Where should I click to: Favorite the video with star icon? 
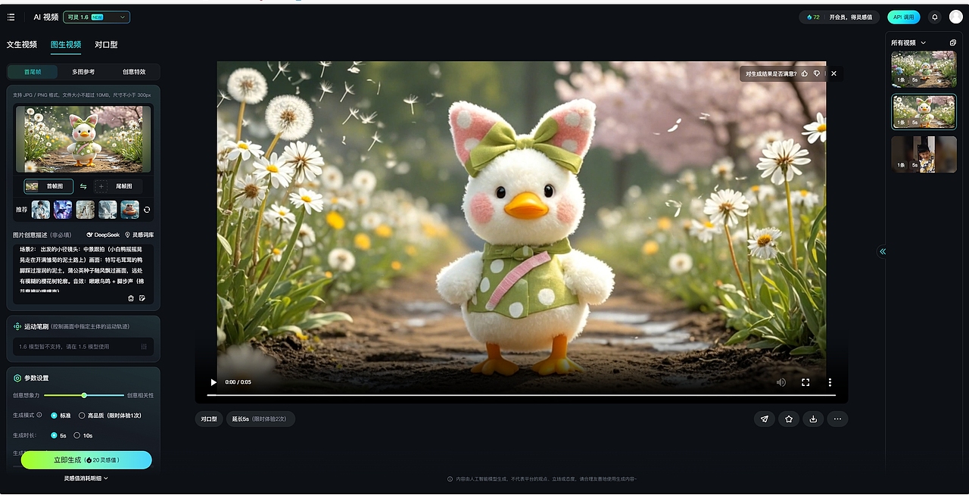point(789,419)
